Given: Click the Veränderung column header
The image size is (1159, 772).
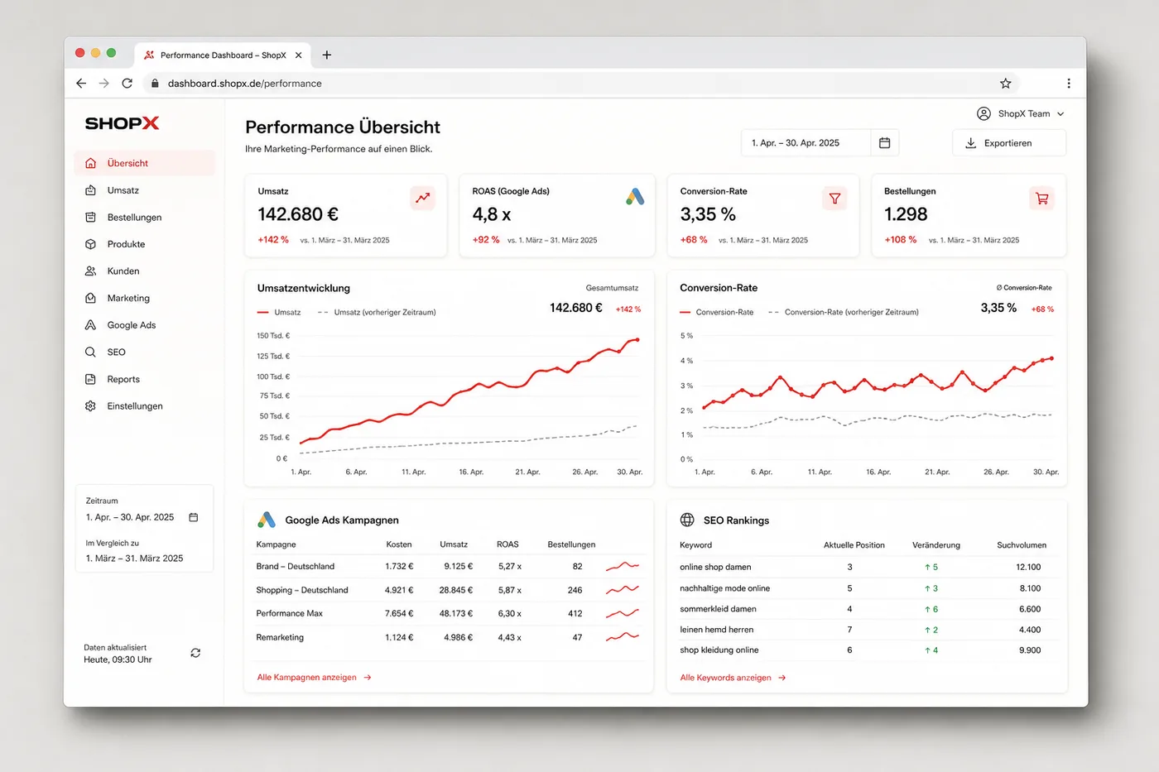Looking at the screenshot, I should click(x=936, y=545).
